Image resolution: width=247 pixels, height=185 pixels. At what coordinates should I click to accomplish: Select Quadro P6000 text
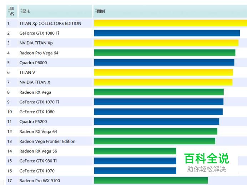tap(33, 63)
